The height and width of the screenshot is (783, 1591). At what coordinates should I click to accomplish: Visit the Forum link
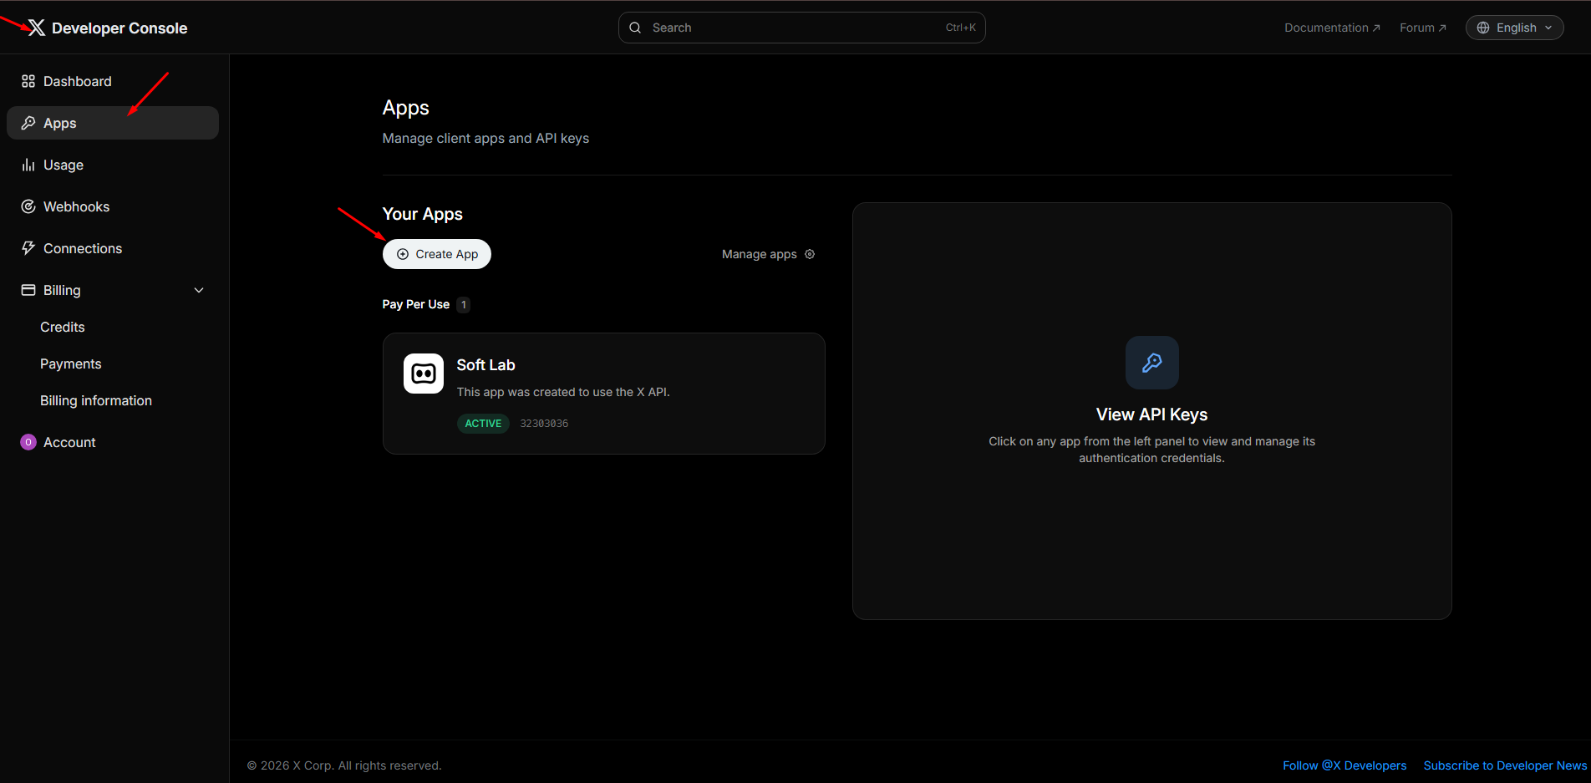click(x=1422, y=28)
